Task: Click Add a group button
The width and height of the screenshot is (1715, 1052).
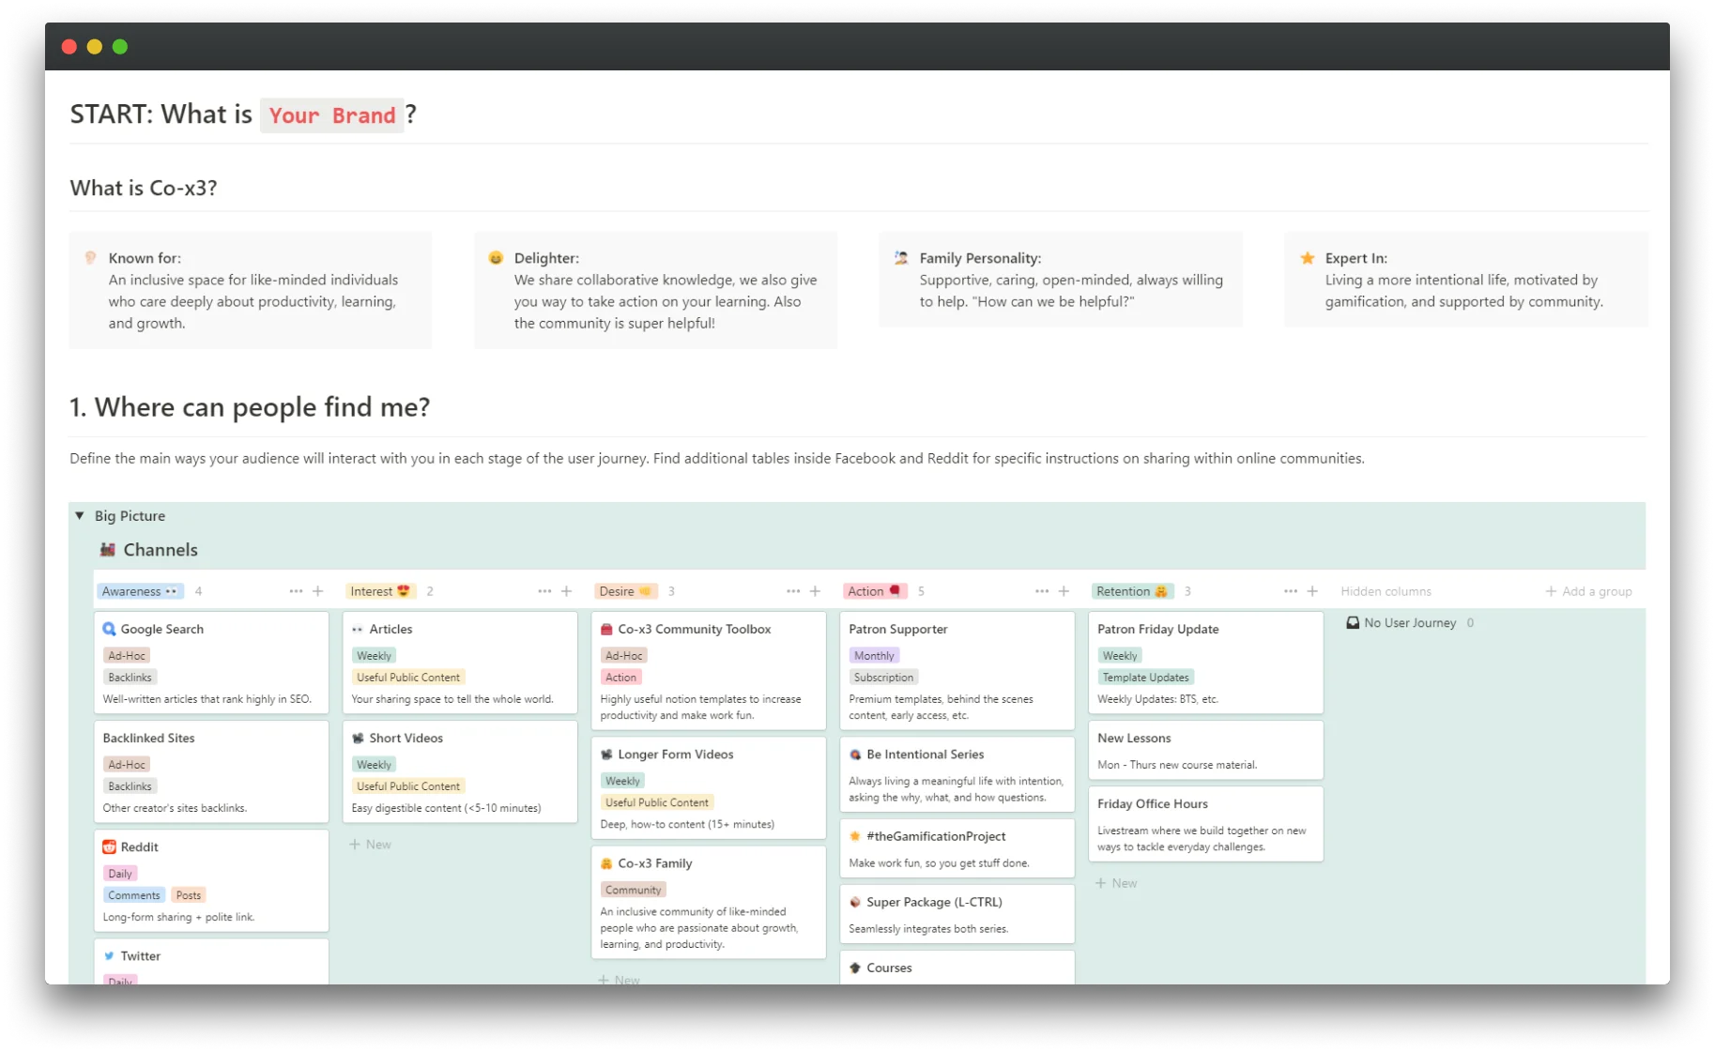Action: click(1588, 591)
